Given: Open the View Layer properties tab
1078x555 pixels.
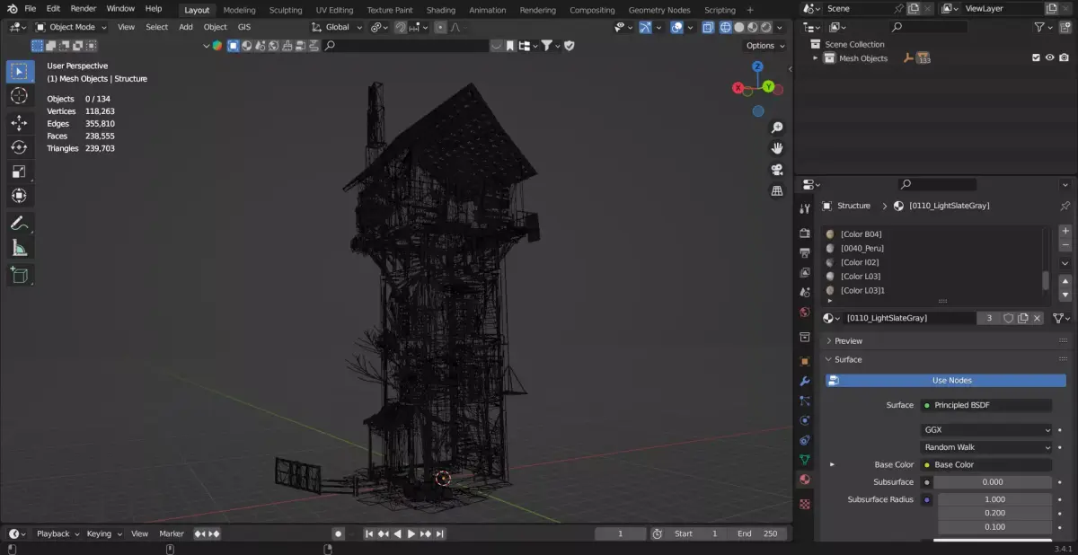Looking at the screenshot, I should point(805,272).
